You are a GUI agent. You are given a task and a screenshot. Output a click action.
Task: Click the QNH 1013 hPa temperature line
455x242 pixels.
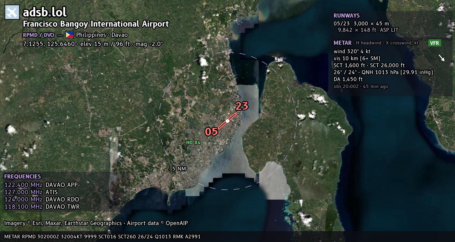click(383, 72)
